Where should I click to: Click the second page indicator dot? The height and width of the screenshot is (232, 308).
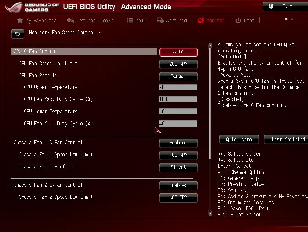point(292,19)
